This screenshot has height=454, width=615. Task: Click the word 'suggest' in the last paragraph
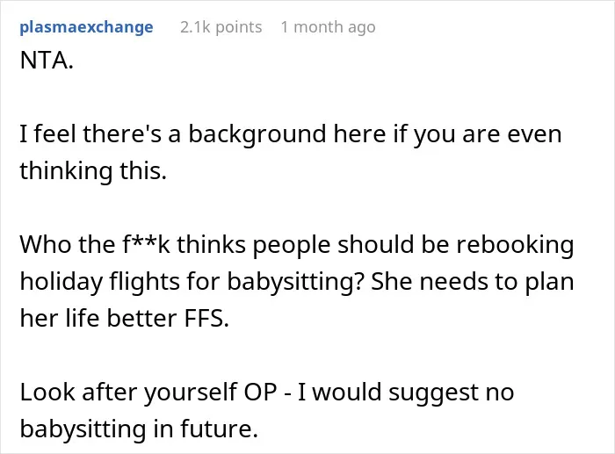(433, 393)
